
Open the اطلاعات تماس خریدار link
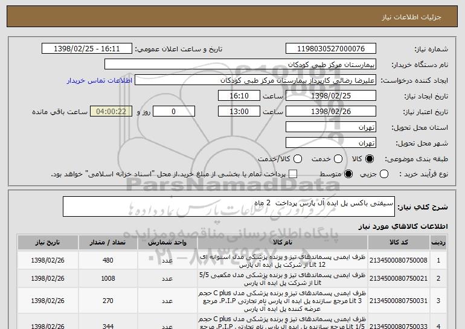tap(100, 81)
